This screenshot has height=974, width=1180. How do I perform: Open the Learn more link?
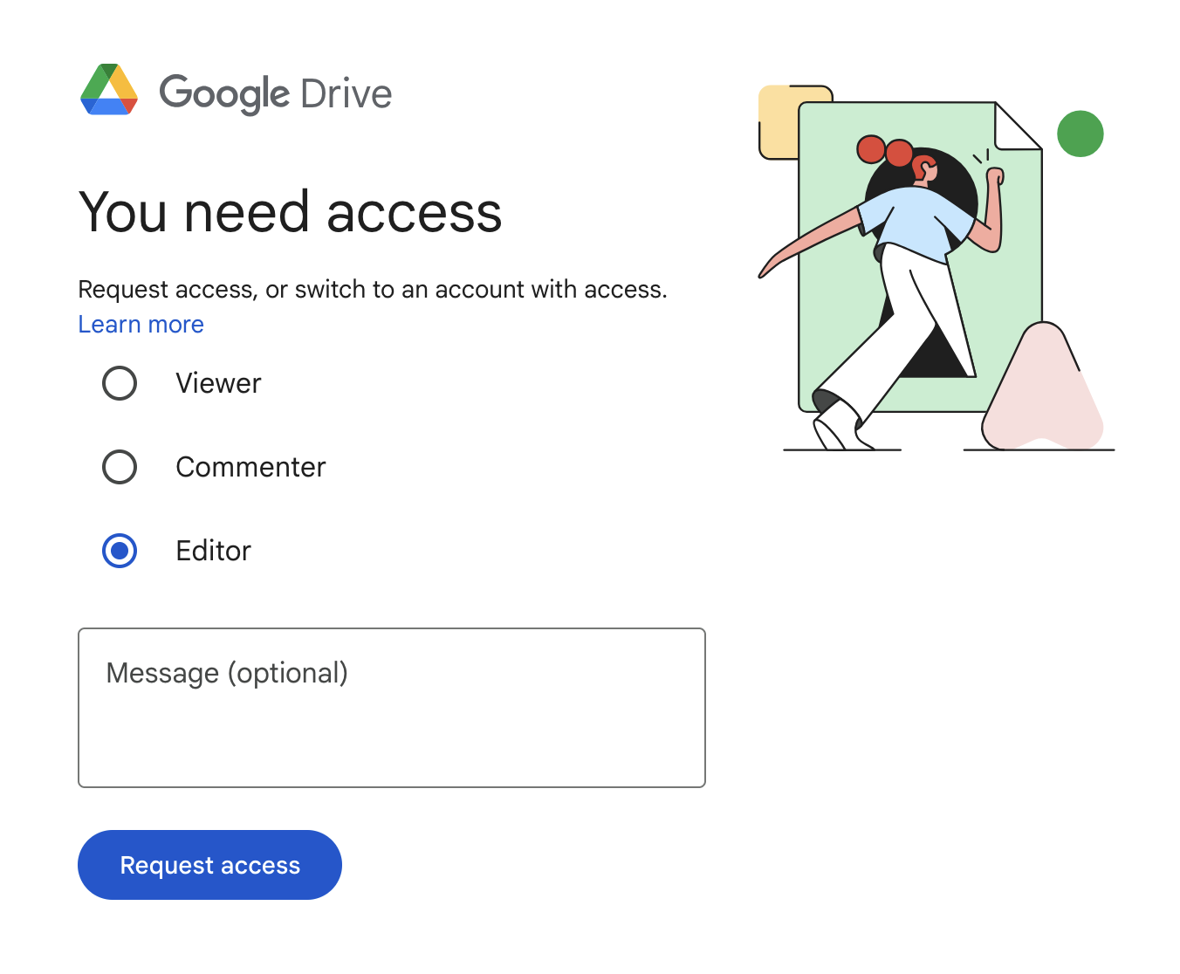pos(141,325)
